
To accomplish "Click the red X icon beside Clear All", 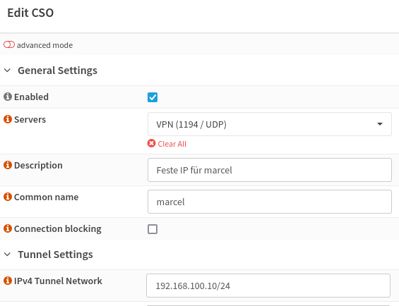I will (151, 143).
